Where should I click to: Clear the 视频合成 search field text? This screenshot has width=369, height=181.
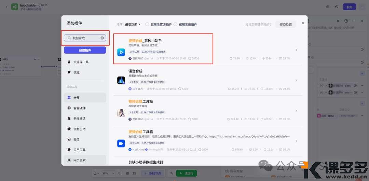102,38
